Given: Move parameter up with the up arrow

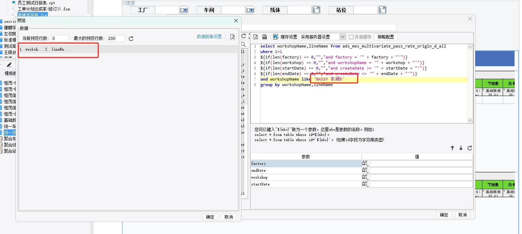Looking at the screenshot, I should (452, 148).
